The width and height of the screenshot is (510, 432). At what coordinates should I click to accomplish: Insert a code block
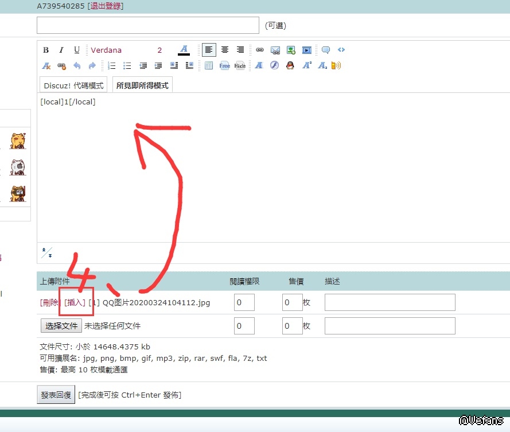[341, 50]
